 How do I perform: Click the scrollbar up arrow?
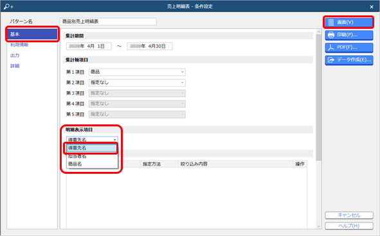click(x=319, y=31)
